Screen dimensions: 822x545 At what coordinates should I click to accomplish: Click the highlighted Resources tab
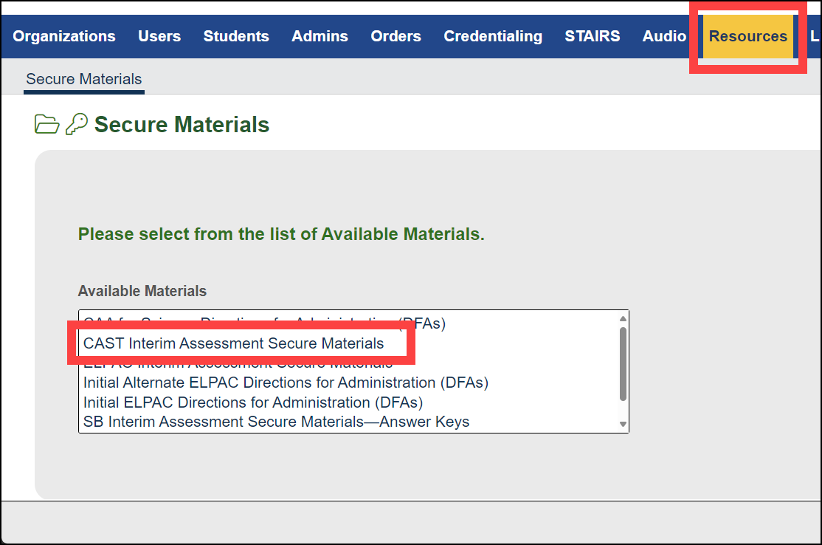748,36
